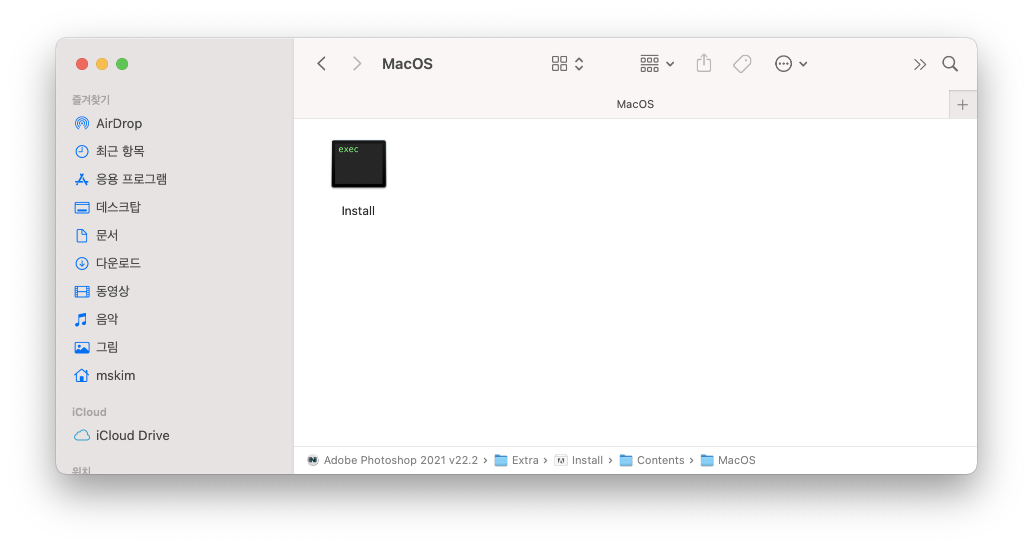Switch icon view style selector
The height and width of the screenshot is (548, 1033).
coord(567,64)
